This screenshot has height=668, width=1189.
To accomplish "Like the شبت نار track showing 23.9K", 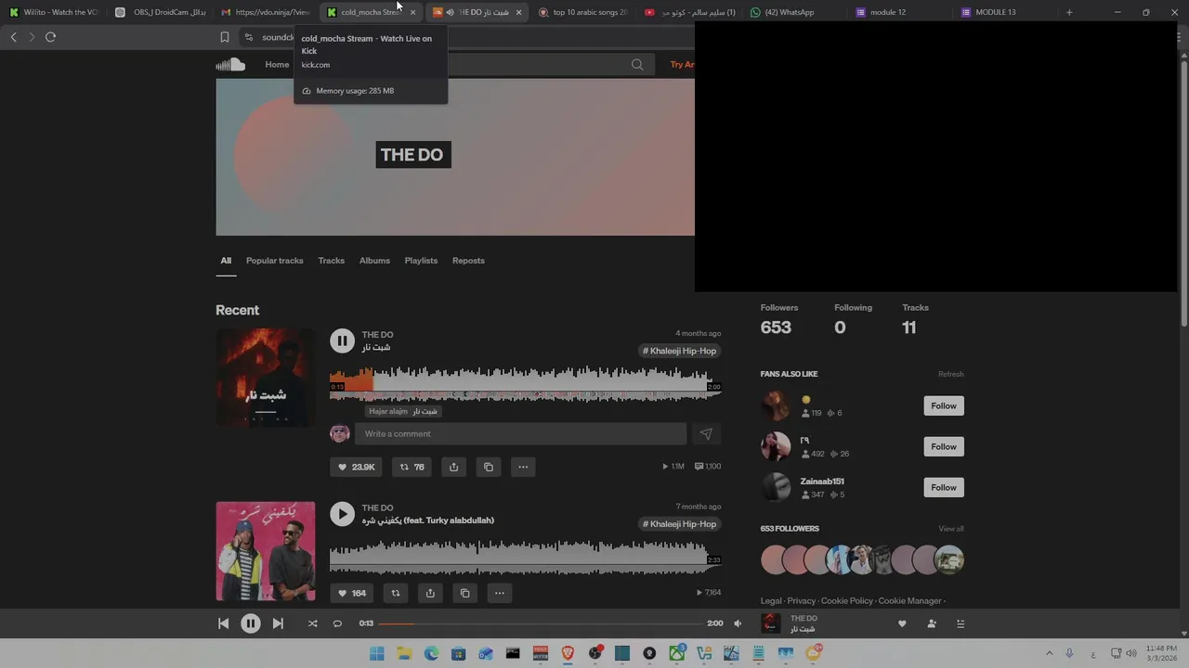I will pos(356,467).
